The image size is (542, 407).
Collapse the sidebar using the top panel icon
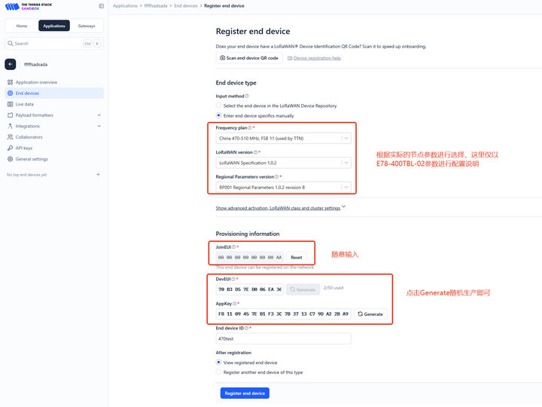pyautogui.click(x=102, y=6)
